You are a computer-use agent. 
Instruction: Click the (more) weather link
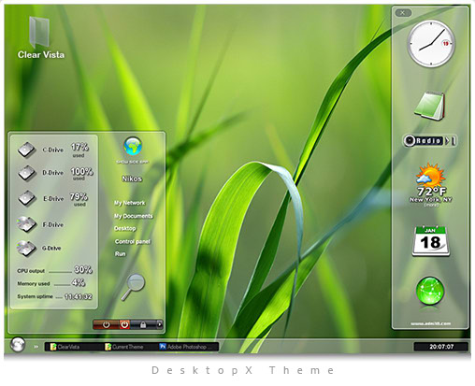(431, 205)
